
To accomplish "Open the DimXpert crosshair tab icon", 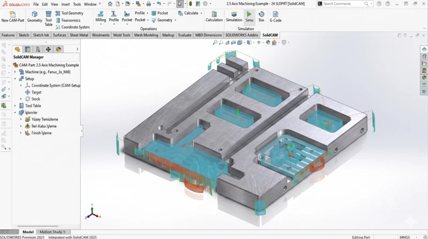I will coord(48,49).
